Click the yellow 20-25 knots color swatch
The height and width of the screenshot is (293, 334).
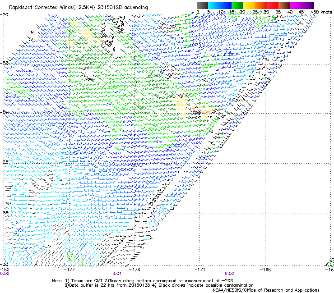click(249, 5)
